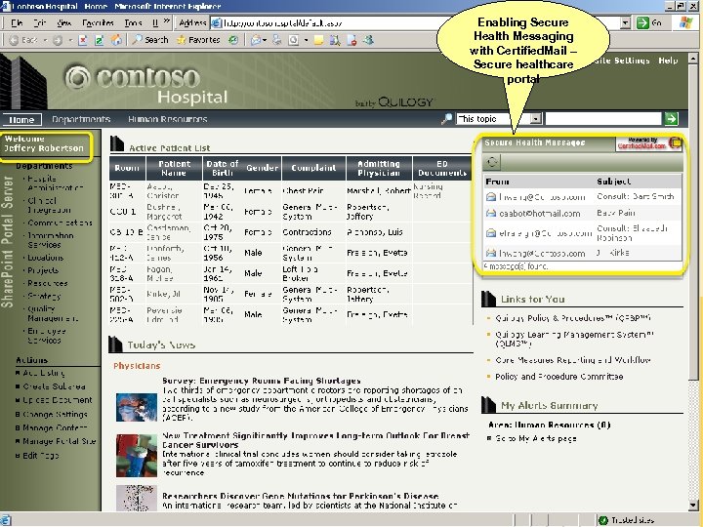Image resolution: width=703 pixels, height=527 pixels.
Task: Select the Human Resources navigation tab
Action: 168,119
